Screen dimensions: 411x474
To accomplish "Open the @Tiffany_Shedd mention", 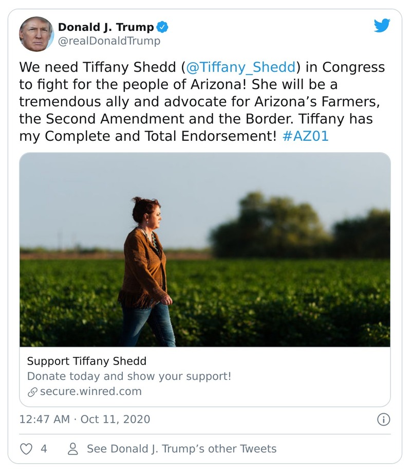I will click(x=240, y=67).
